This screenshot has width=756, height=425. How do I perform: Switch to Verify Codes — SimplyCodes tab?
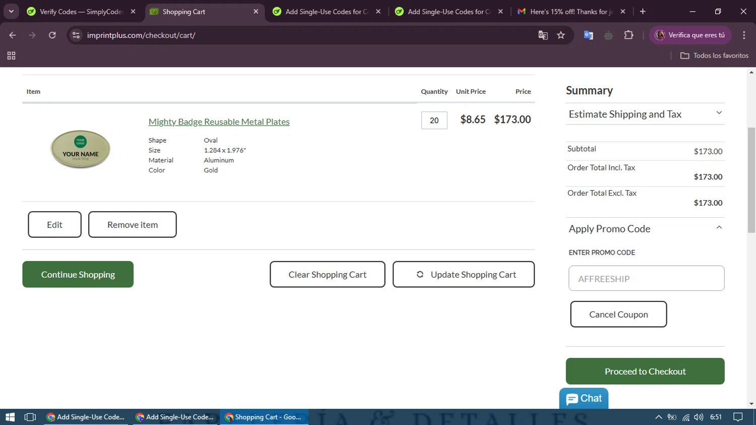coord(81,11)
